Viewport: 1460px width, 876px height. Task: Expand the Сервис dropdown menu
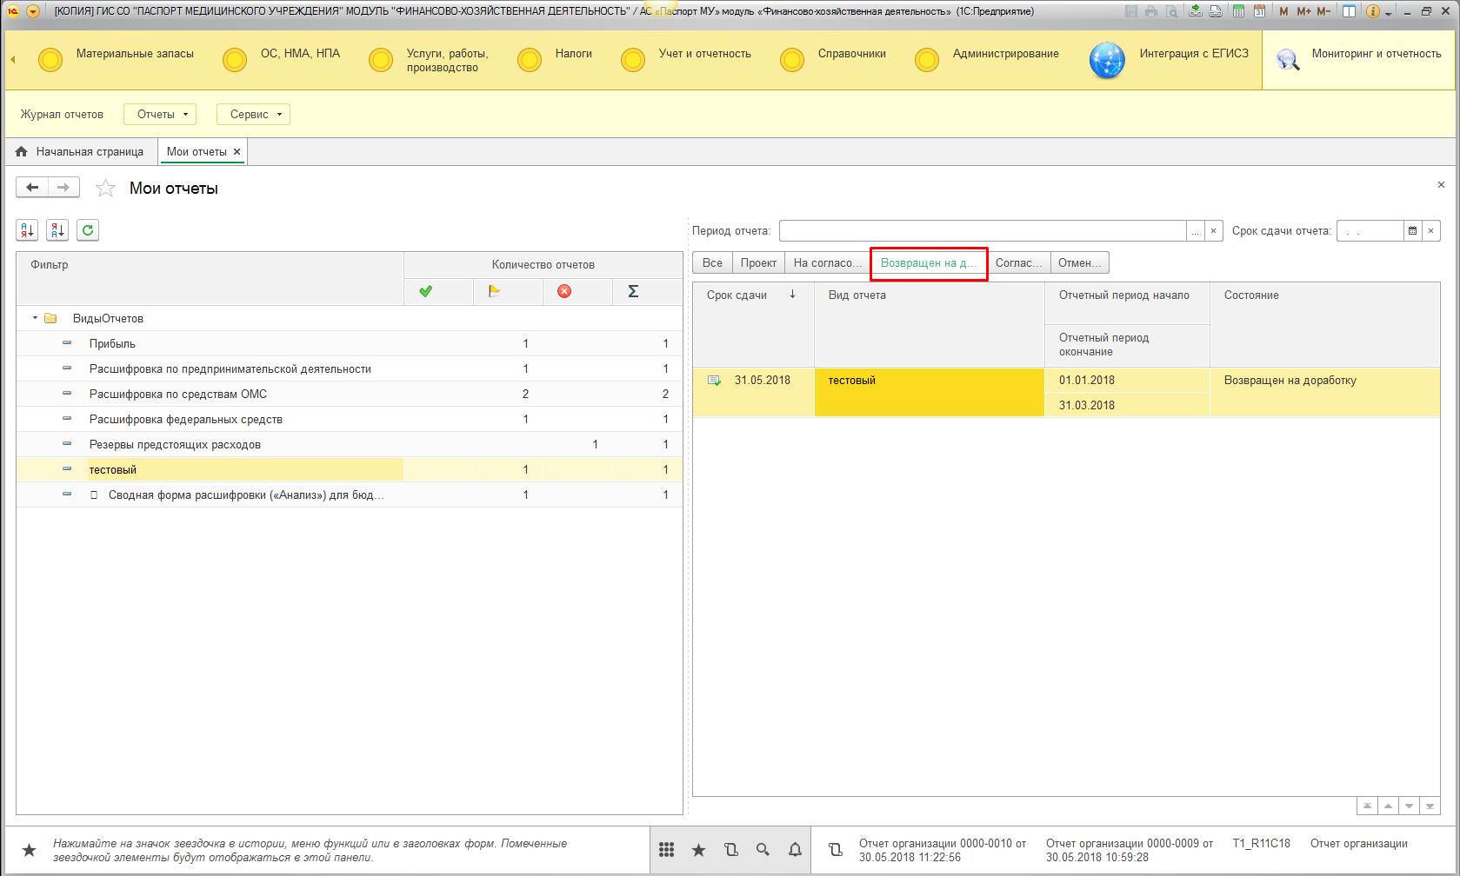point(253,115)
